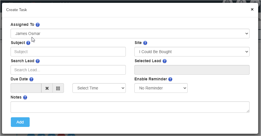Image resolution: width=261 pixels, height=136 pixels.
Task: Click the Notes help icon
Action: coord(25,97)
